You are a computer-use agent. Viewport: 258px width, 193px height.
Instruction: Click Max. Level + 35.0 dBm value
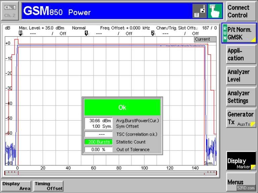pyautogui.click(x=42, y=28)
